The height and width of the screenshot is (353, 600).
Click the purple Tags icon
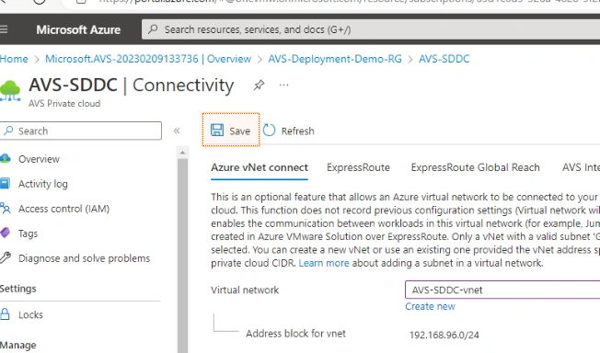click(5, 233)
